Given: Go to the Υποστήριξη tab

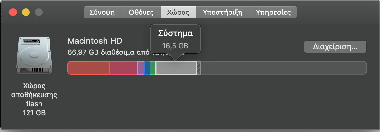Looking at the screenshot, I should pyautogui.click(x=222, y=12).
